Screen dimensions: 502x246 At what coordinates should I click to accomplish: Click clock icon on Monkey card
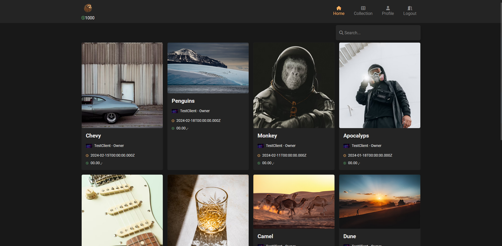(x=259, y=156)
